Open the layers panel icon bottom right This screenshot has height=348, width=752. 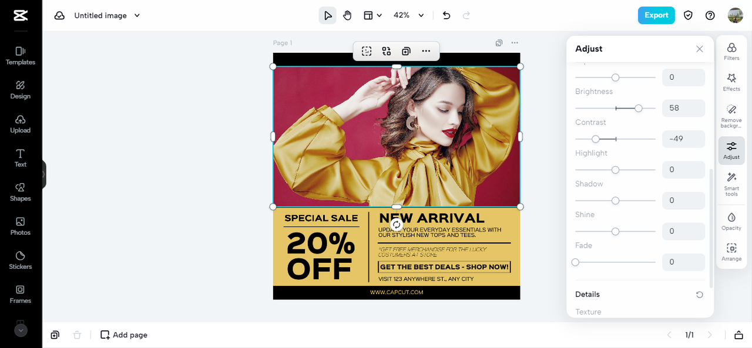point(738,335)
